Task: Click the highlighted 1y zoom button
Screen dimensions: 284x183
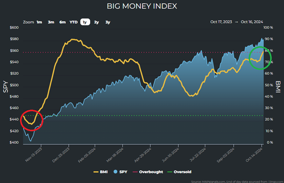Action: coord(85,22)
